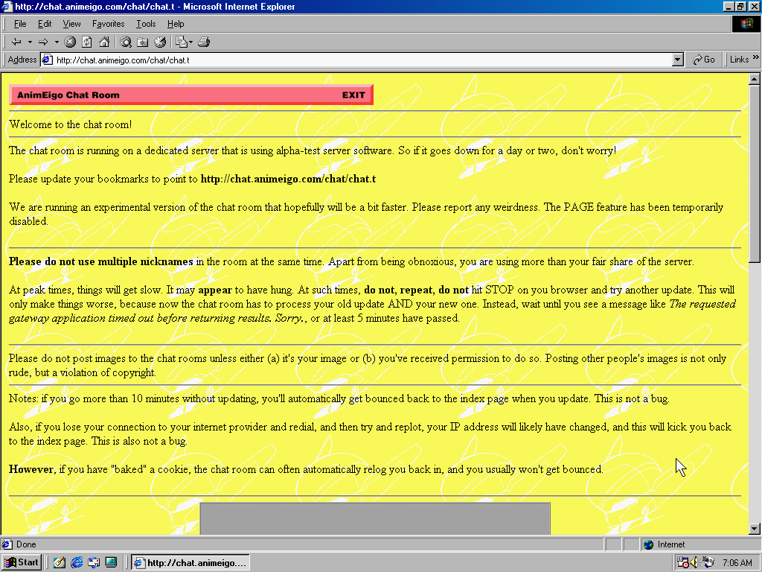762x572 pixels.
Task: Refresh the page with the Refresh icon
Action: (x=86, y=42)
